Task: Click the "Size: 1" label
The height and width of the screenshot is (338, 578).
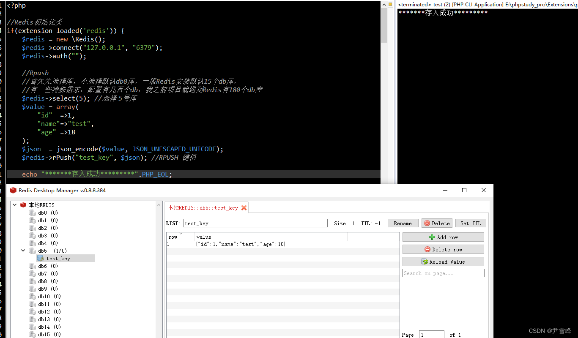Action: pyautogui.click(x=344, y=223)
